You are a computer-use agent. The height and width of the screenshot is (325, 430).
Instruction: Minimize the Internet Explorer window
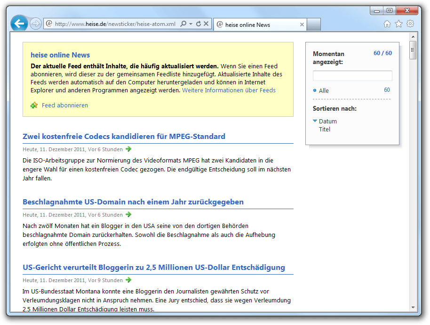point(377,11)
